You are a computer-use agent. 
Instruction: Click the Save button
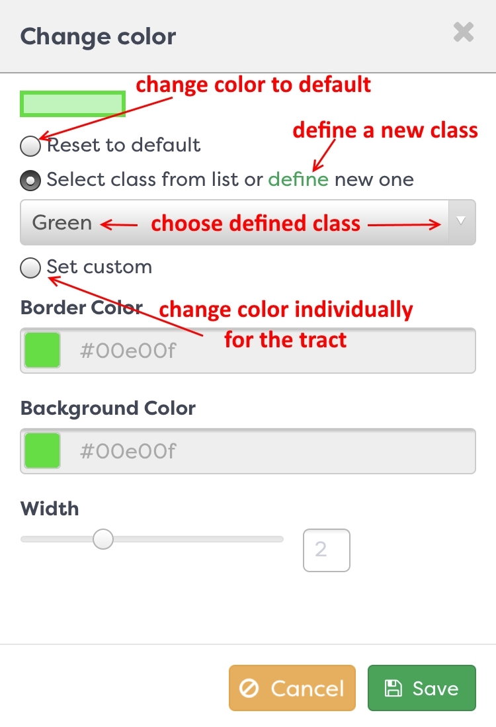coord(422,688)
